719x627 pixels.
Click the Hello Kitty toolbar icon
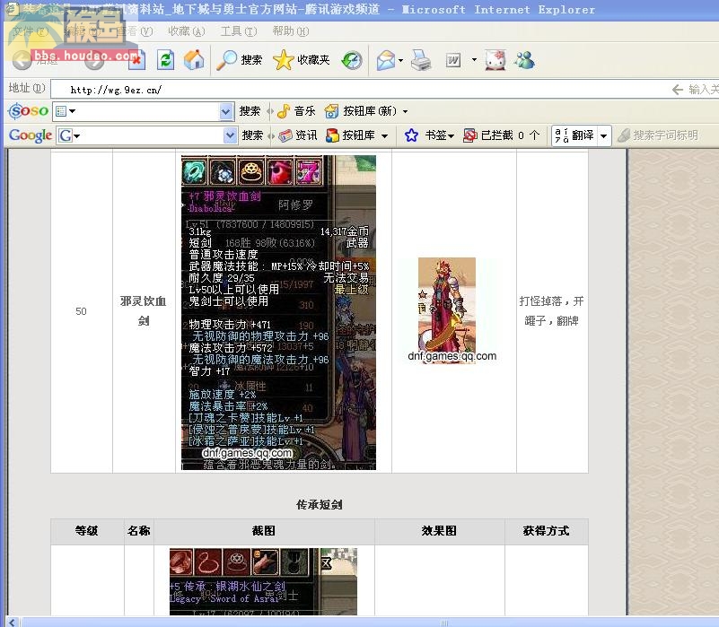495,60
